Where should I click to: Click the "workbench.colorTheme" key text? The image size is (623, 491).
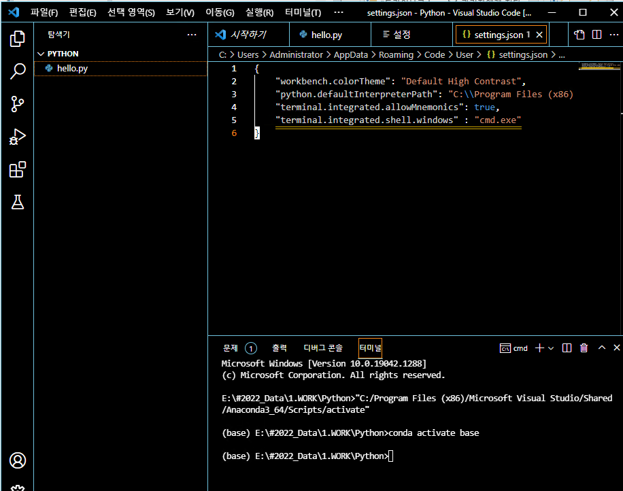pos(333,82)
